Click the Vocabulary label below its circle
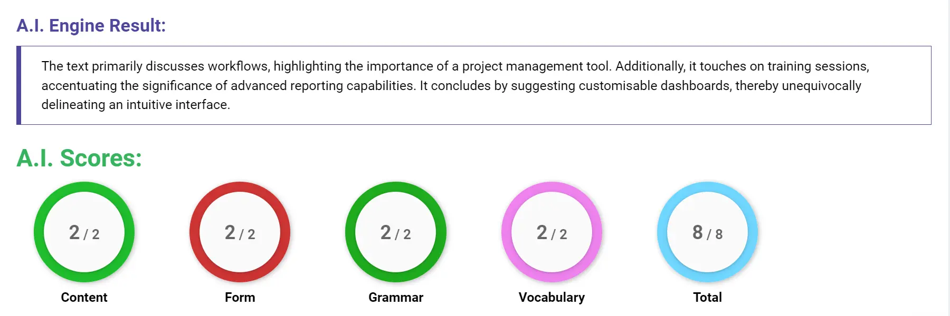 coord(552,297)
